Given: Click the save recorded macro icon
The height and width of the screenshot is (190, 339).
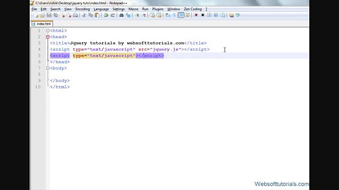Looking at the screenshot, I should 222,15.
